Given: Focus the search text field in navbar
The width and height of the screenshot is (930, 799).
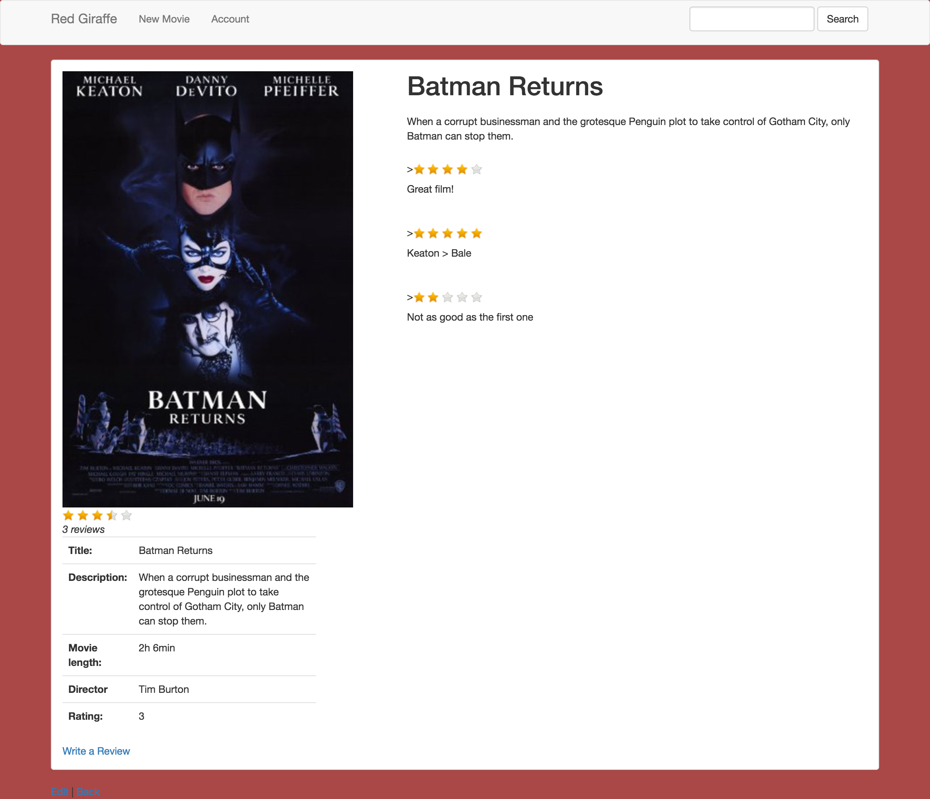Looking at the screenshot, I should pyautogui.click(x=752, y=19).
